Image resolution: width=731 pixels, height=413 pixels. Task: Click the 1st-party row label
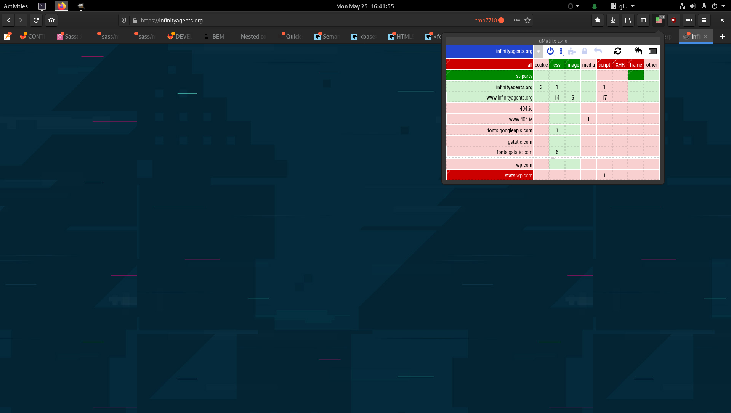(x=490, y=76)
